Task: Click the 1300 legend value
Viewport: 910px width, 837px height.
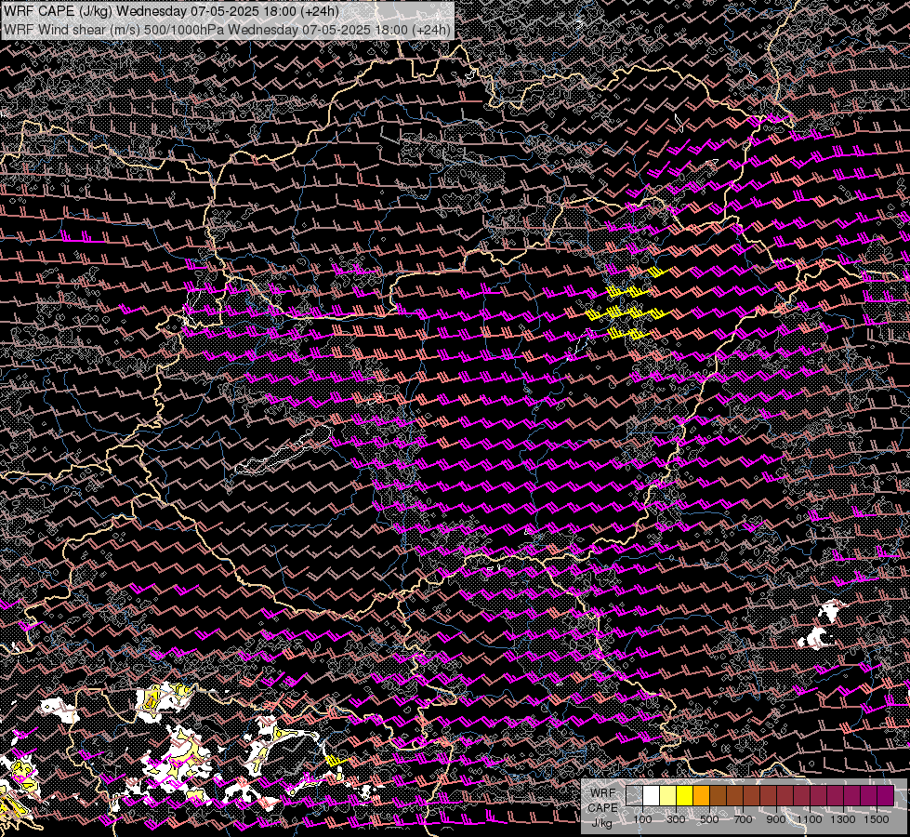Action: click(843, 819)
